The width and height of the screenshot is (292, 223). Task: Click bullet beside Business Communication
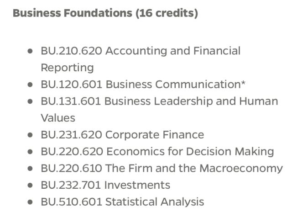click(30, 85)
